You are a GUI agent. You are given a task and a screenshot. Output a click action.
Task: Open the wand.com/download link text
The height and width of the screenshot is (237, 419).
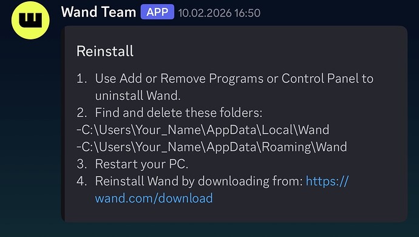coord(154,198)
